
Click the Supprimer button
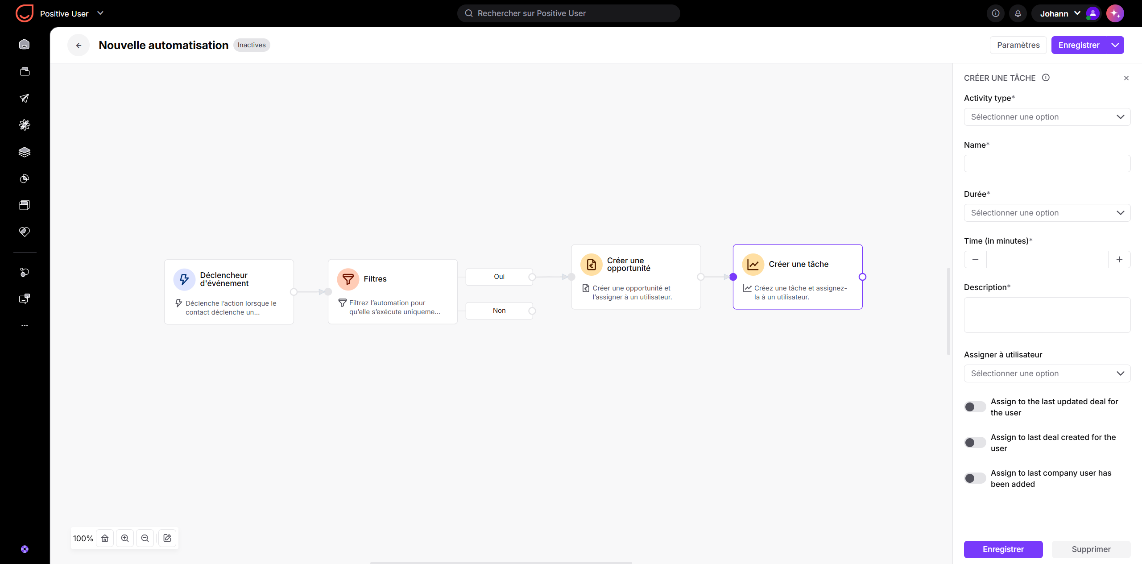click(x=1091, y=549)
